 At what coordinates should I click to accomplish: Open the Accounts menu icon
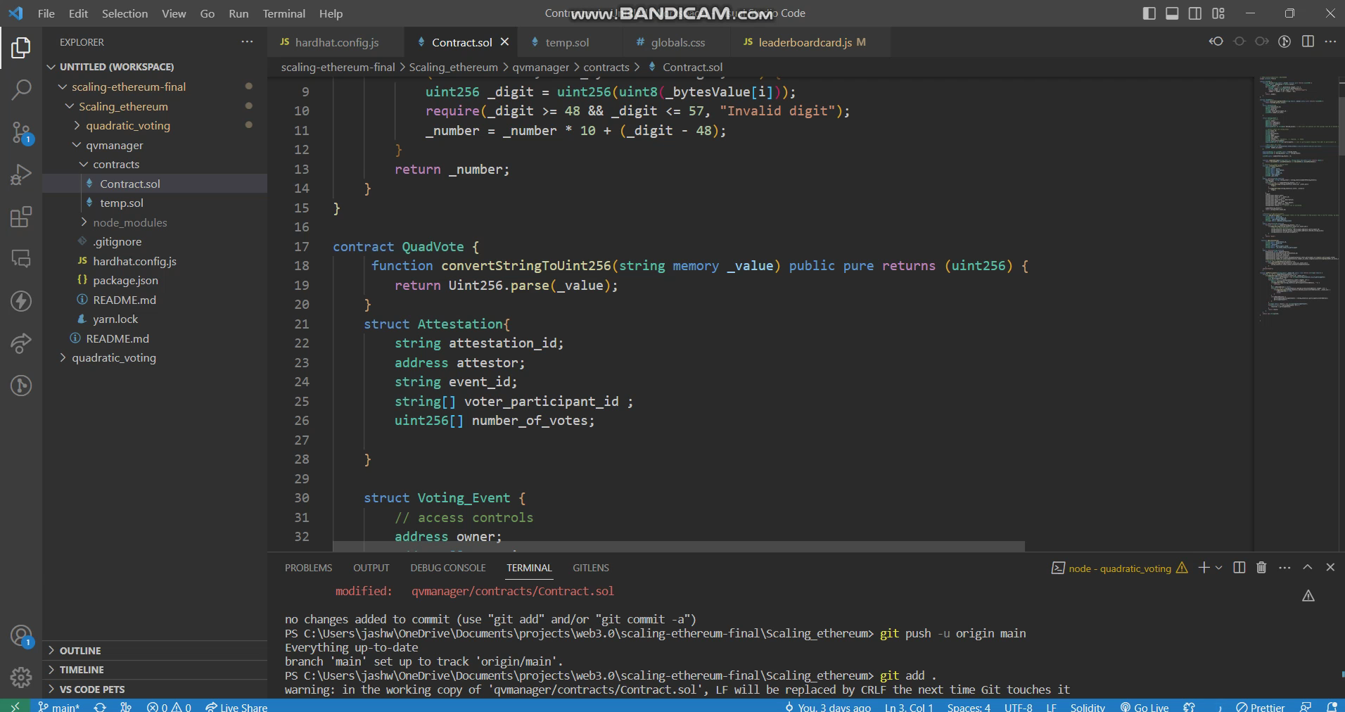click(x=21, y=635)
